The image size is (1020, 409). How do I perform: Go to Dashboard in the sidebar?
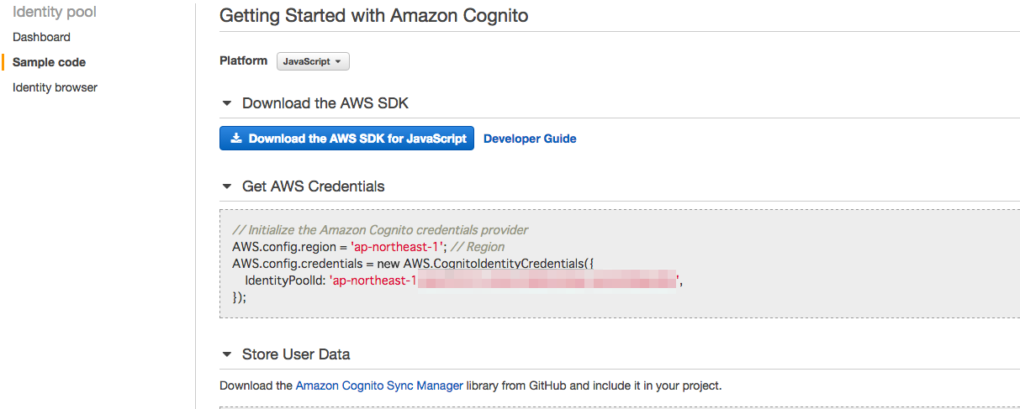pos(41,37)
